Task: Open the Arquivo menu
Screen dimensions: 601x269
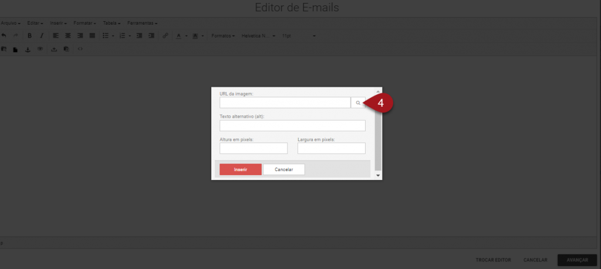Action: pos(11,23)
